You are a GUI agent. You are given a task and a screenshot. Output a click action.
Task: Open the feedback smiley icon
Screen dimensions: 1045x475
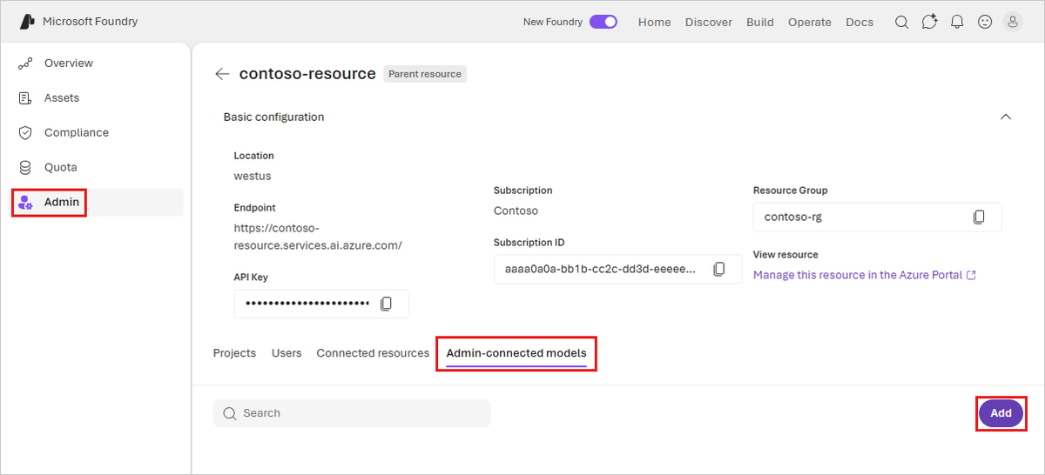985,22
